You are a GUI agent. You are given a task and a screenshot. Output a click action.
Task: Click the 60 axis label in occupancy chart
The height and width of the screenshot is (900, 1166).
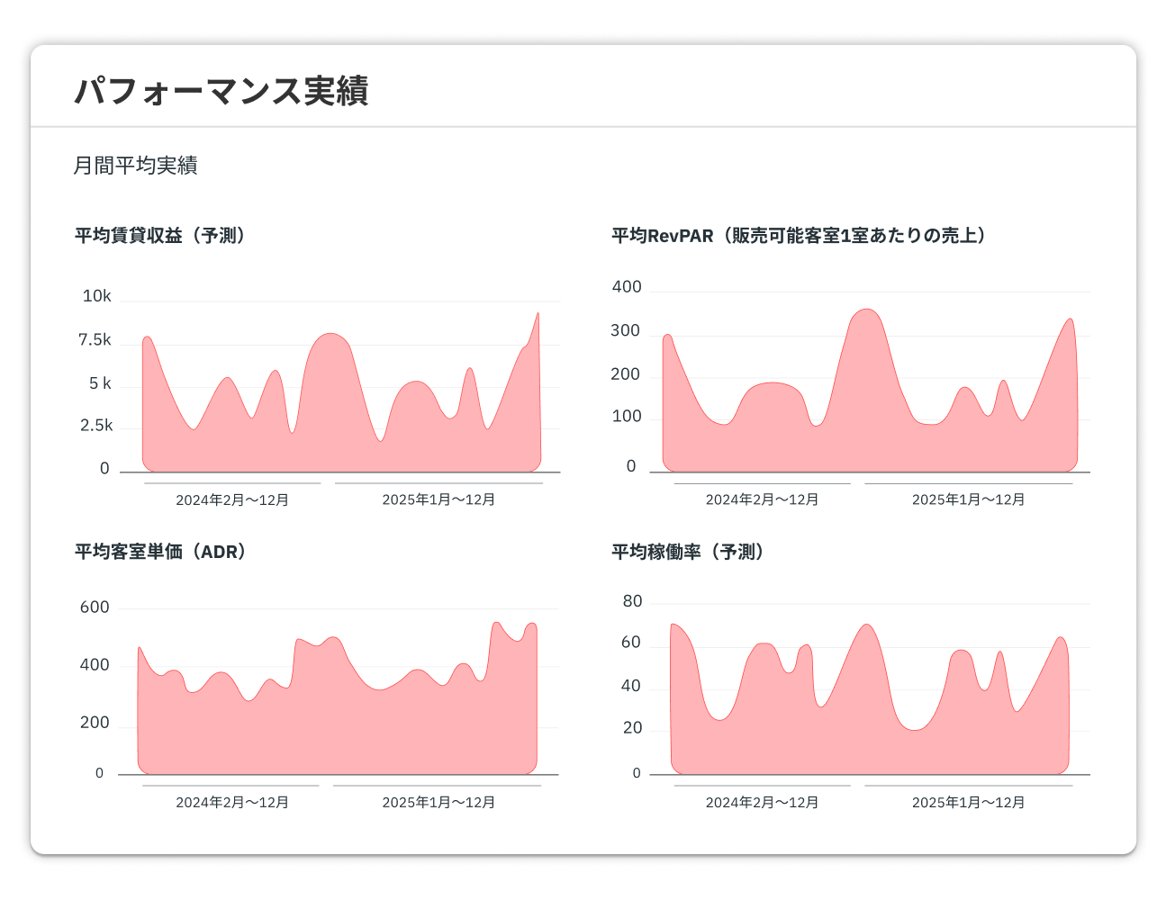click(631, 643)
